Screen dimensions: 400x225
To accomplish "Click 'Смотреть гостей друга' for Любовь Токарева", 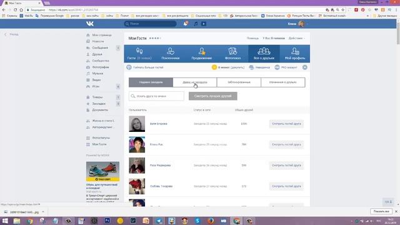I will [286, 186].
